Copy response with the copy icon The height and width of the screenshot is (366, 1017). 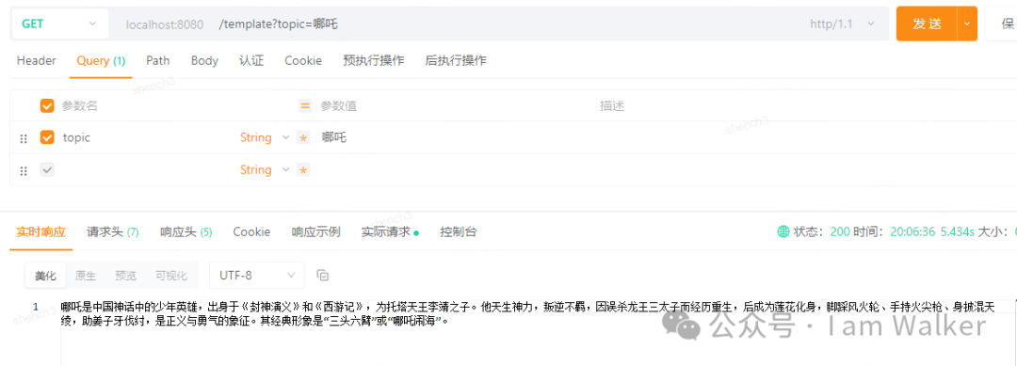(x=322, y=276)
